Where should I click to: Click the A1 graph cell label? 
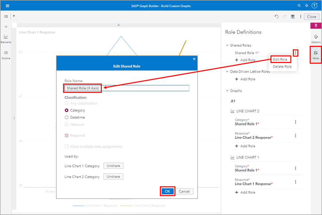click(x=233, y=101)
